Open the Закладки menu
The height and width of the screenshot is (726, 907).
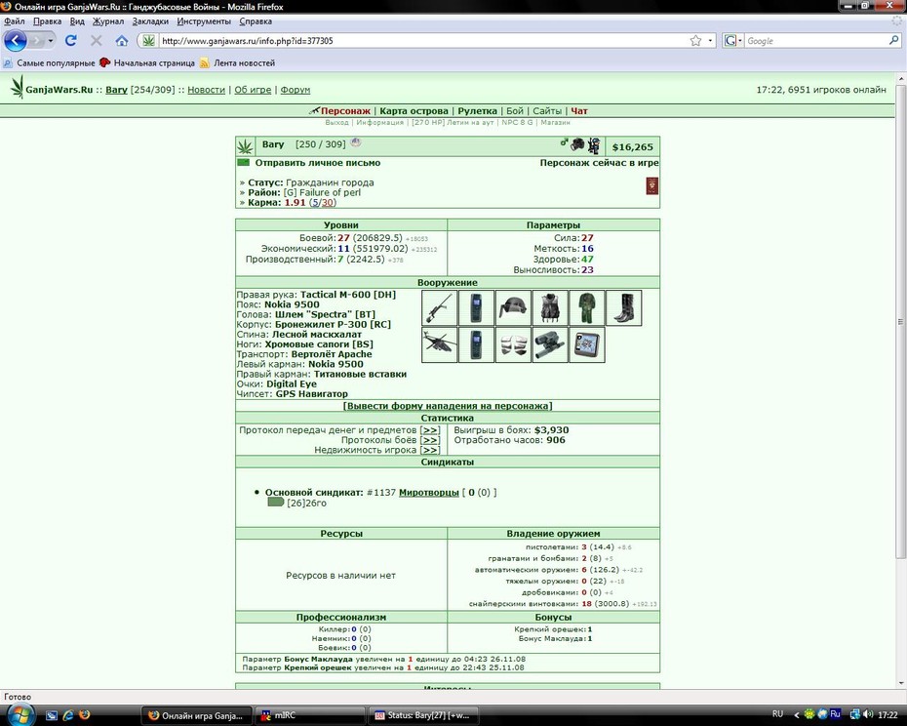click(x=150, y=21)
